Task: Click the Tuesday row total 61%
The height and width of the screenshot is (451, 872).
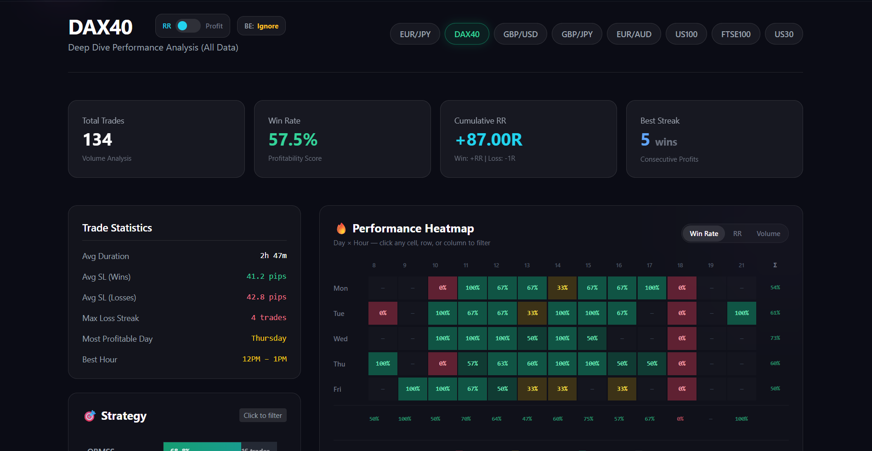Action: point(775,313)
